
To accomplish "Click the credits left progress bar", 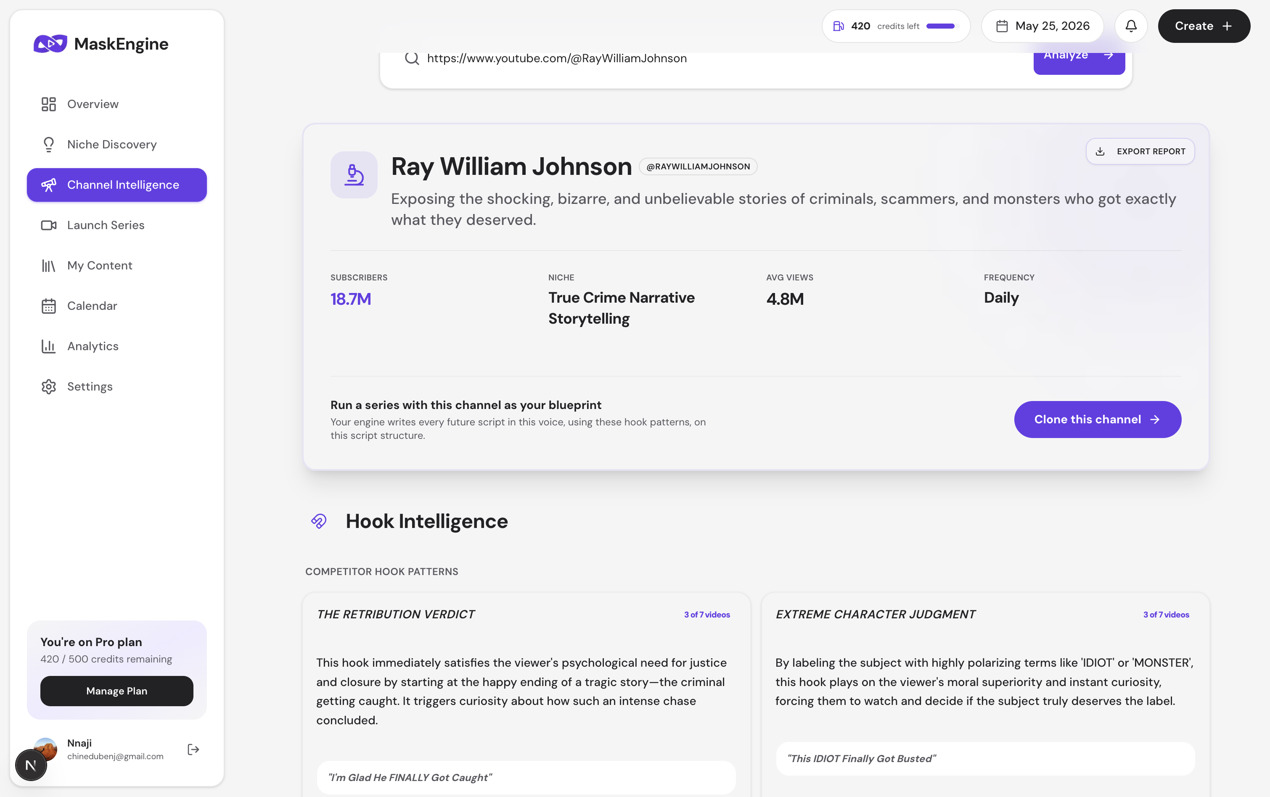I will pos(942,26).
